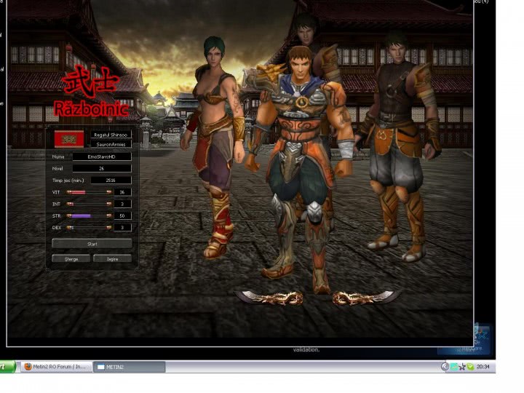This screenshot has height=393, width=524.
Task: Click the right curved blade weapon on ground
Action: (364, 297)
